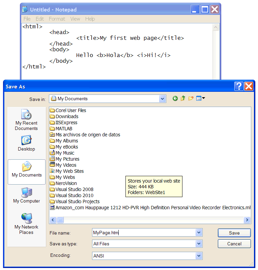Click the Notepad scroll up arrow
This screenshot has width=258, height=270.
(216, 27)
